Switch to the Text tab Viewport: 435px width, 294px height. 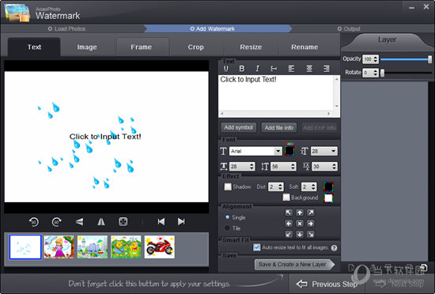[x=34, y=47]
